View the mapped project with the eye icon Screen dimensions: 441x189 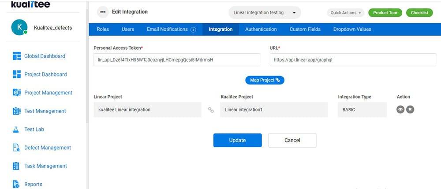400,109
